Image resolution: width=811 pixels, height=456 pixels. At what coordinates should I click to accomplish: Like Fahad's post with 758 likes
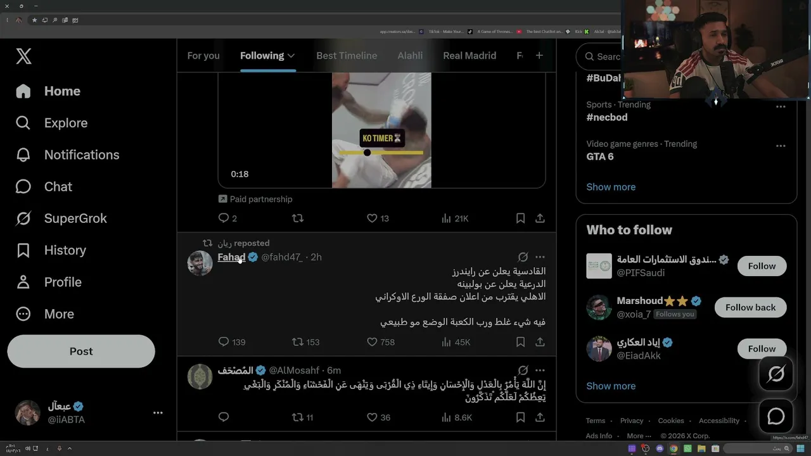tap(380, 342)
